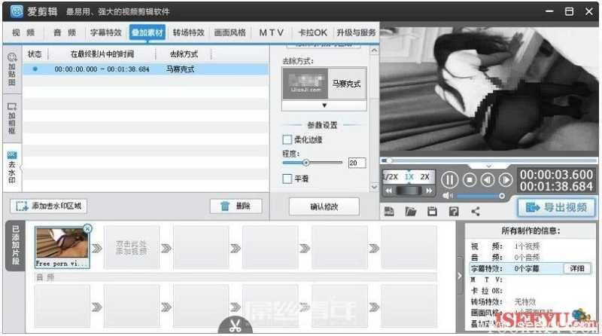Screen dimensions: 602x336
Task: Click 添加去水印区域 to add a region
Action: tap(48, 206)
